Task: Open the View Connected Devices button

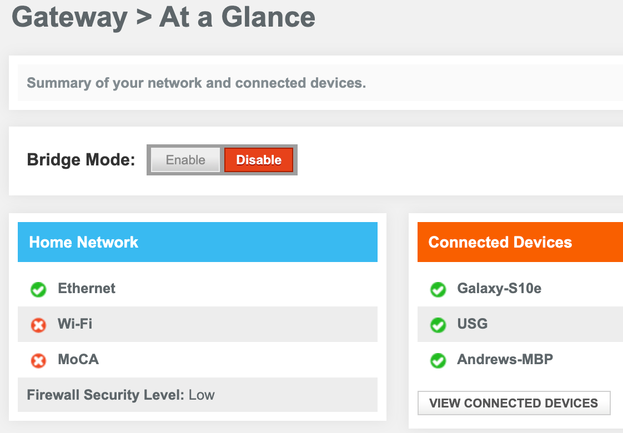Action: [x=514, y=403]
